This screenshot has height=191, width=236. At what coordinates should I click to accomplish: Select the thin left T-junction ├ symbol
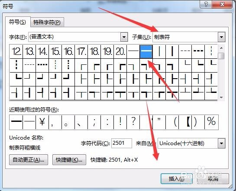(x=81, y=79)
